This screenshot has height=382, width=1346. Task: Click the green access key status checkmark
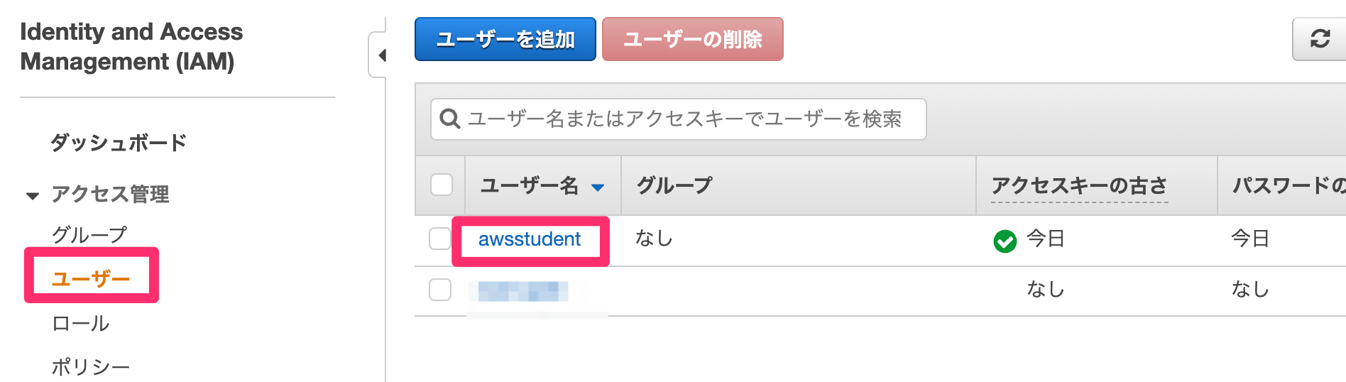[x=1005, y=241]
